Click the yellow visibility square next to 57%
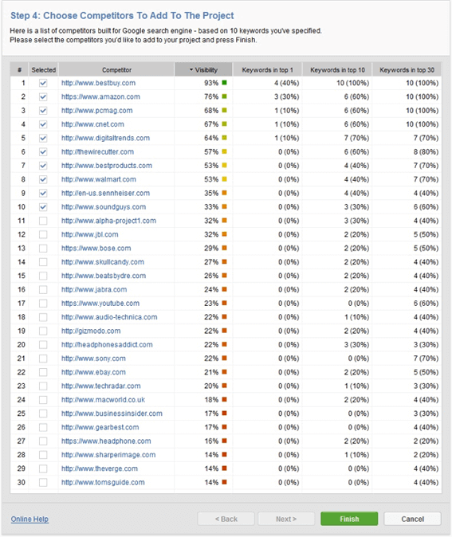 point(225,151)
